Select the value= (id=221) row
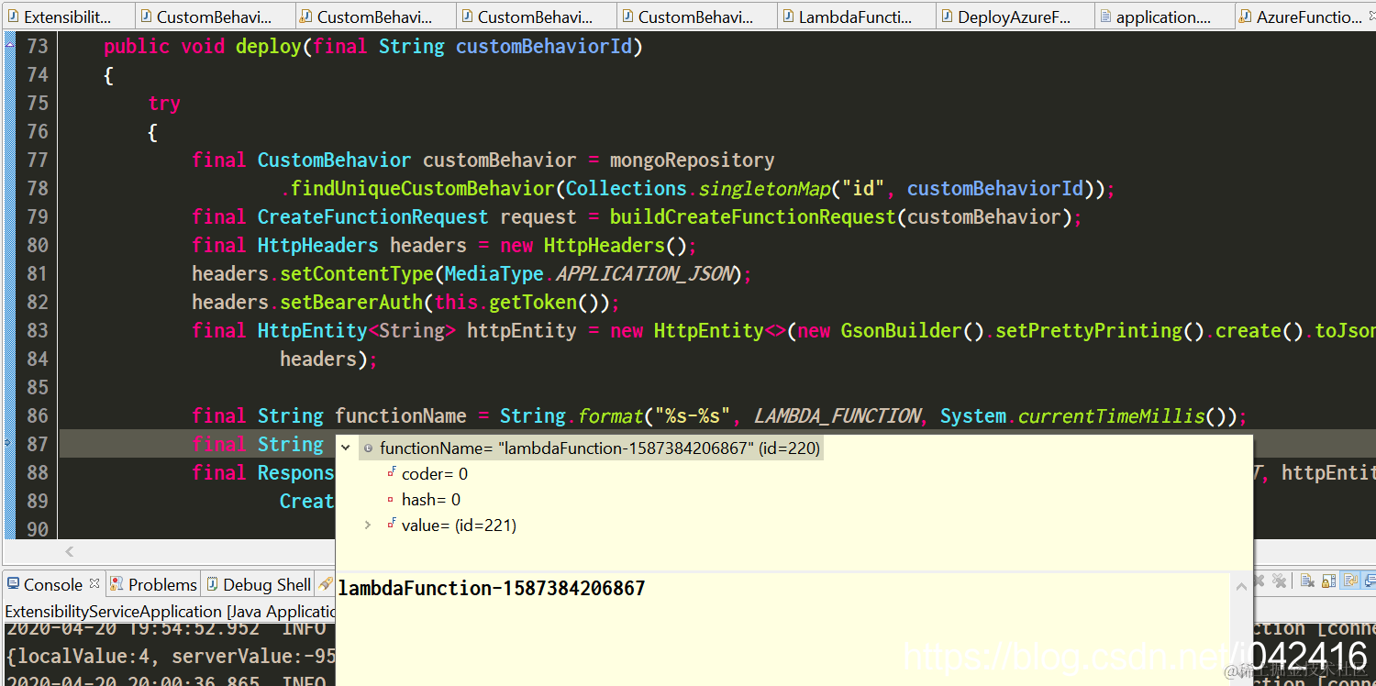 point(451,526)
